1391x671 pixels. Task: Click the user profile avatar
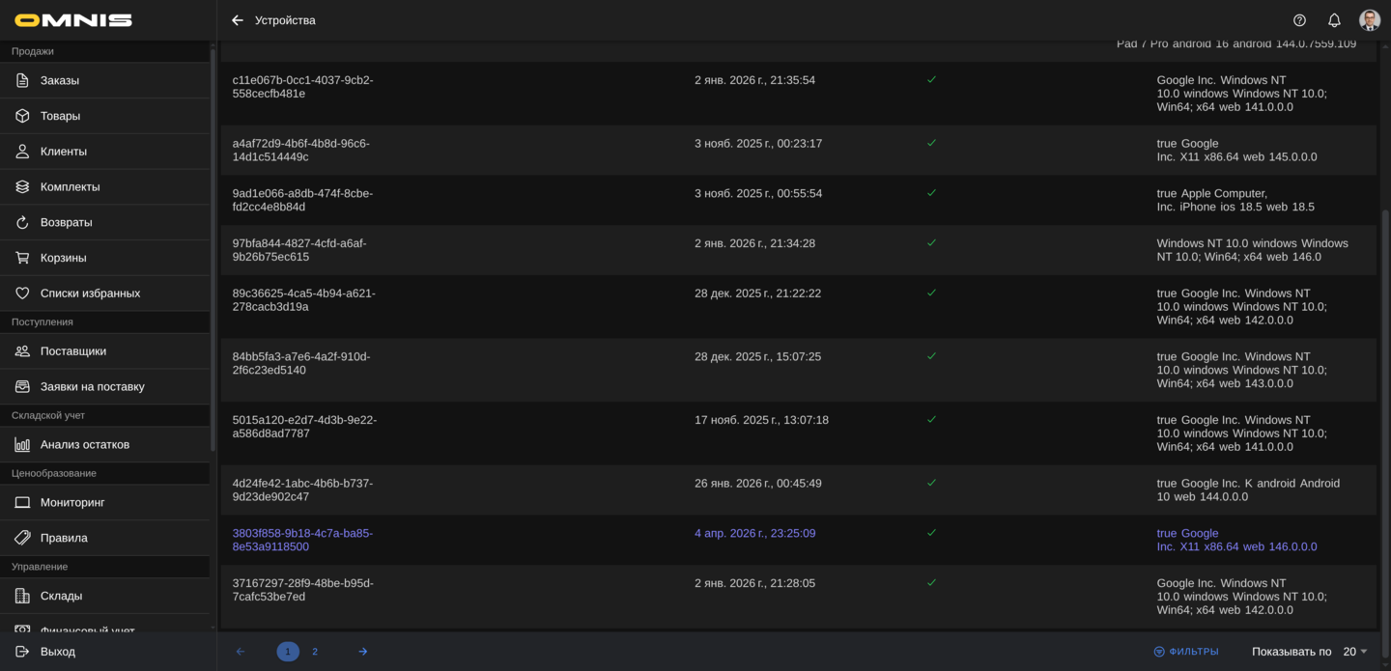point(1369,20)
